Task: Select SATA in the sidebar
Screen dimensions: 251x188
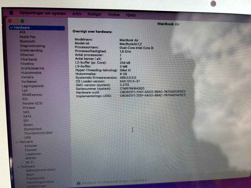Action: tap(27, 116)
